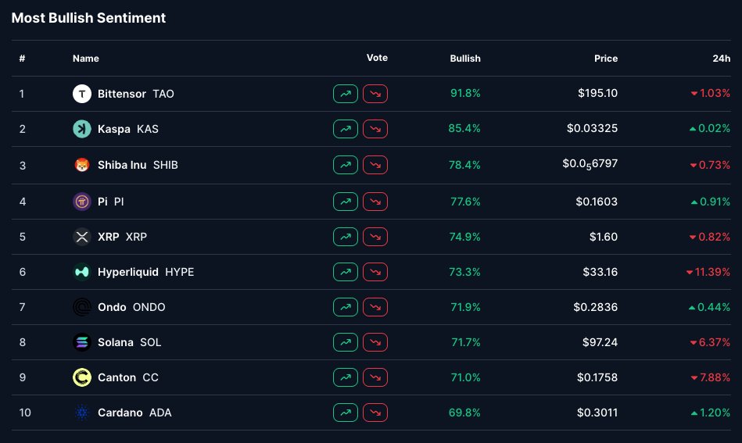
Task: Sort table by Price column header
Action: tap(605, 59)
